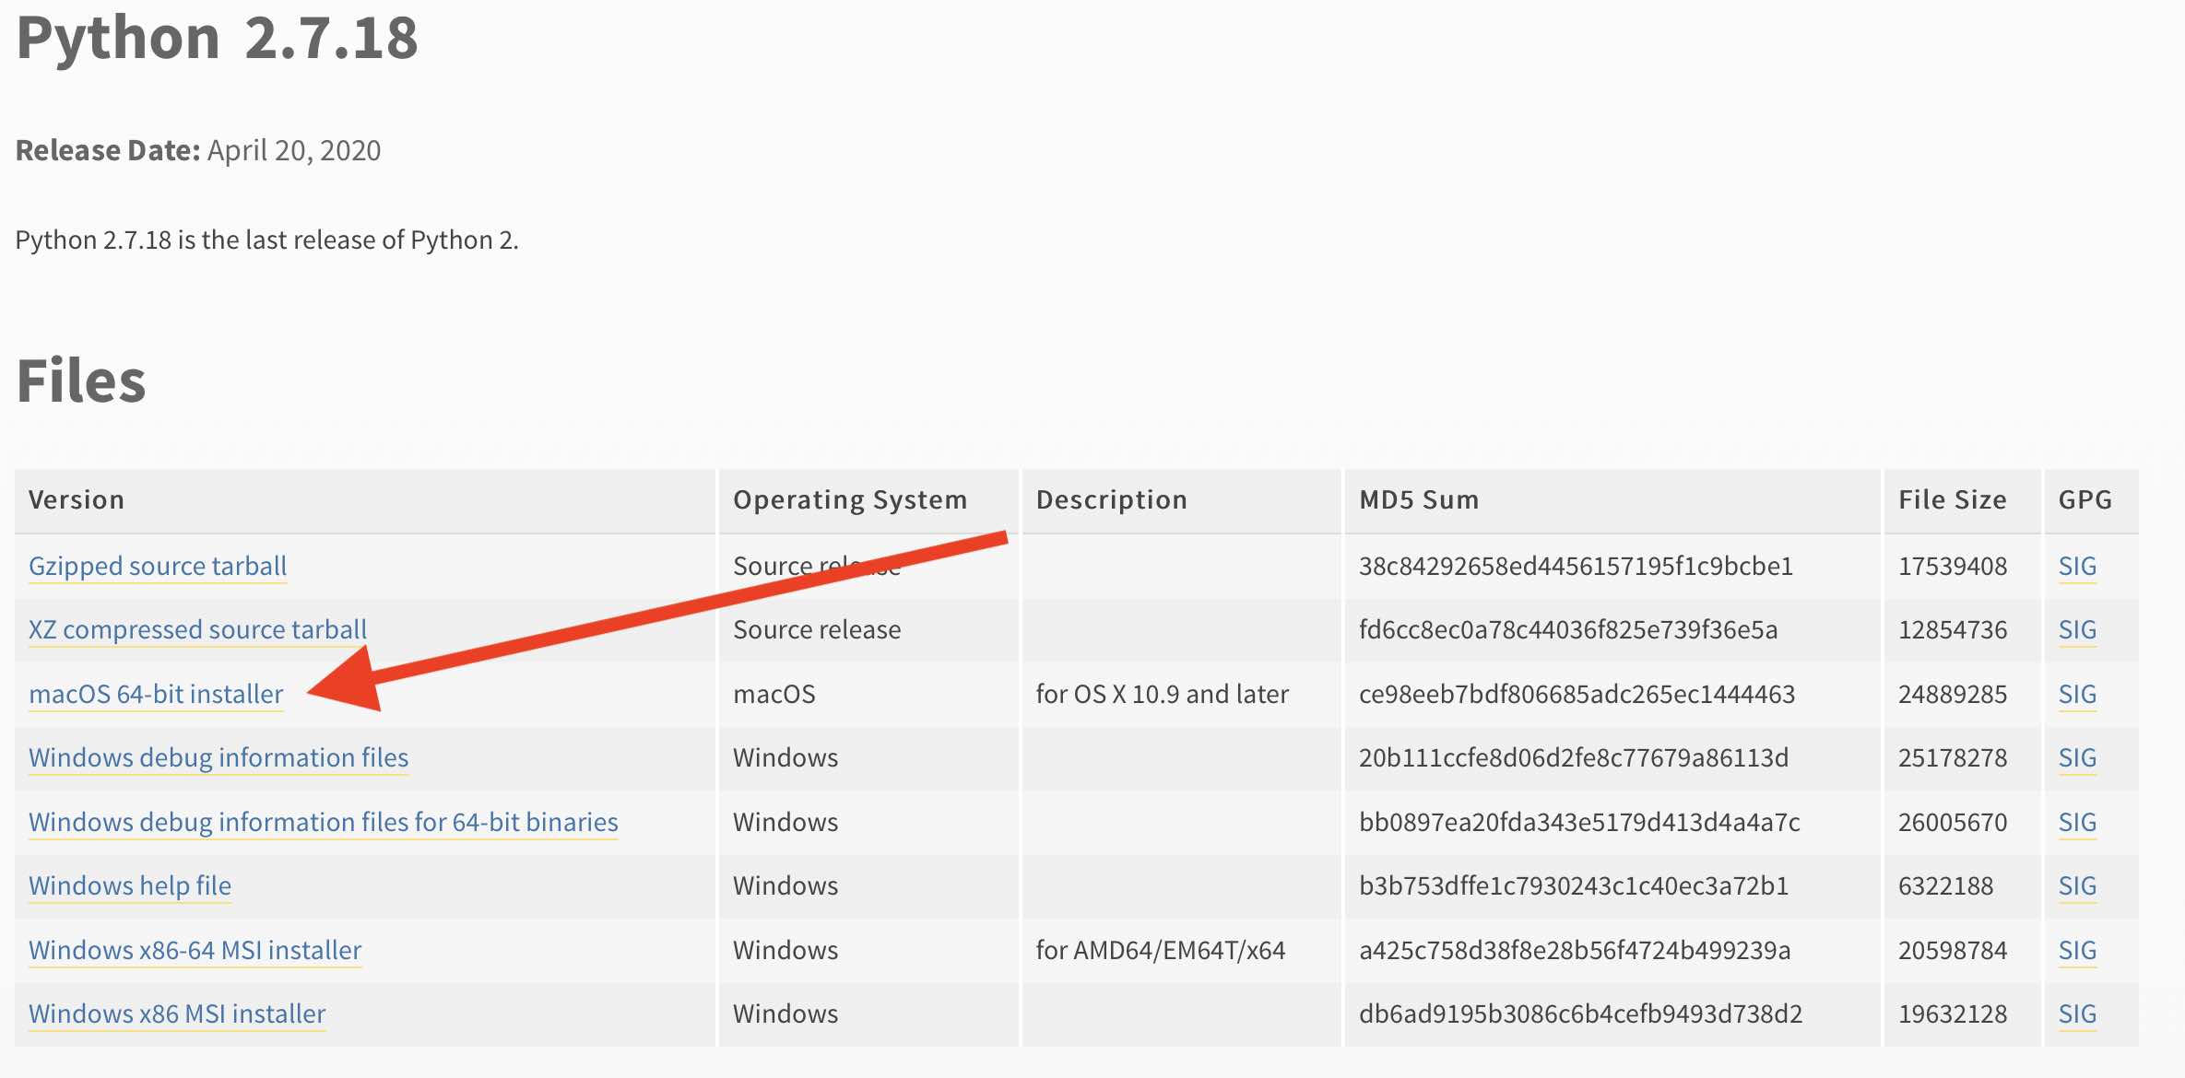Viewport: 2185px width, 1078px height.
Task: Download the Windows x86 MSI installer
Action: coord(175,1014)
